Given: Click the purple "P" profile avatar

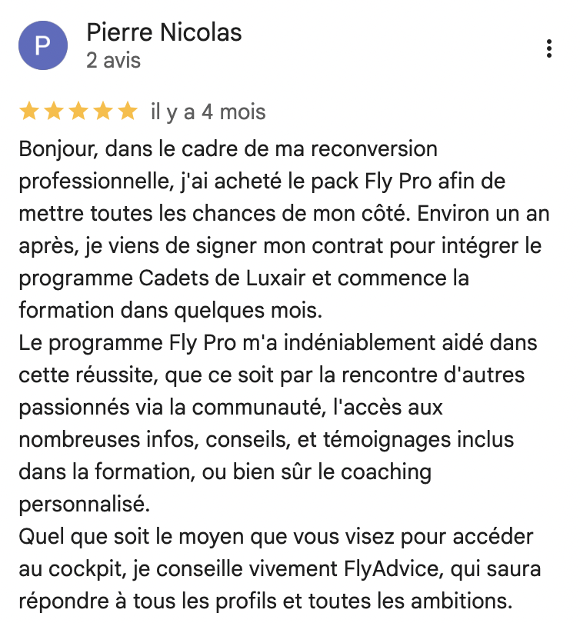Looking at the screenshot, I should click(x=42, y=47).
